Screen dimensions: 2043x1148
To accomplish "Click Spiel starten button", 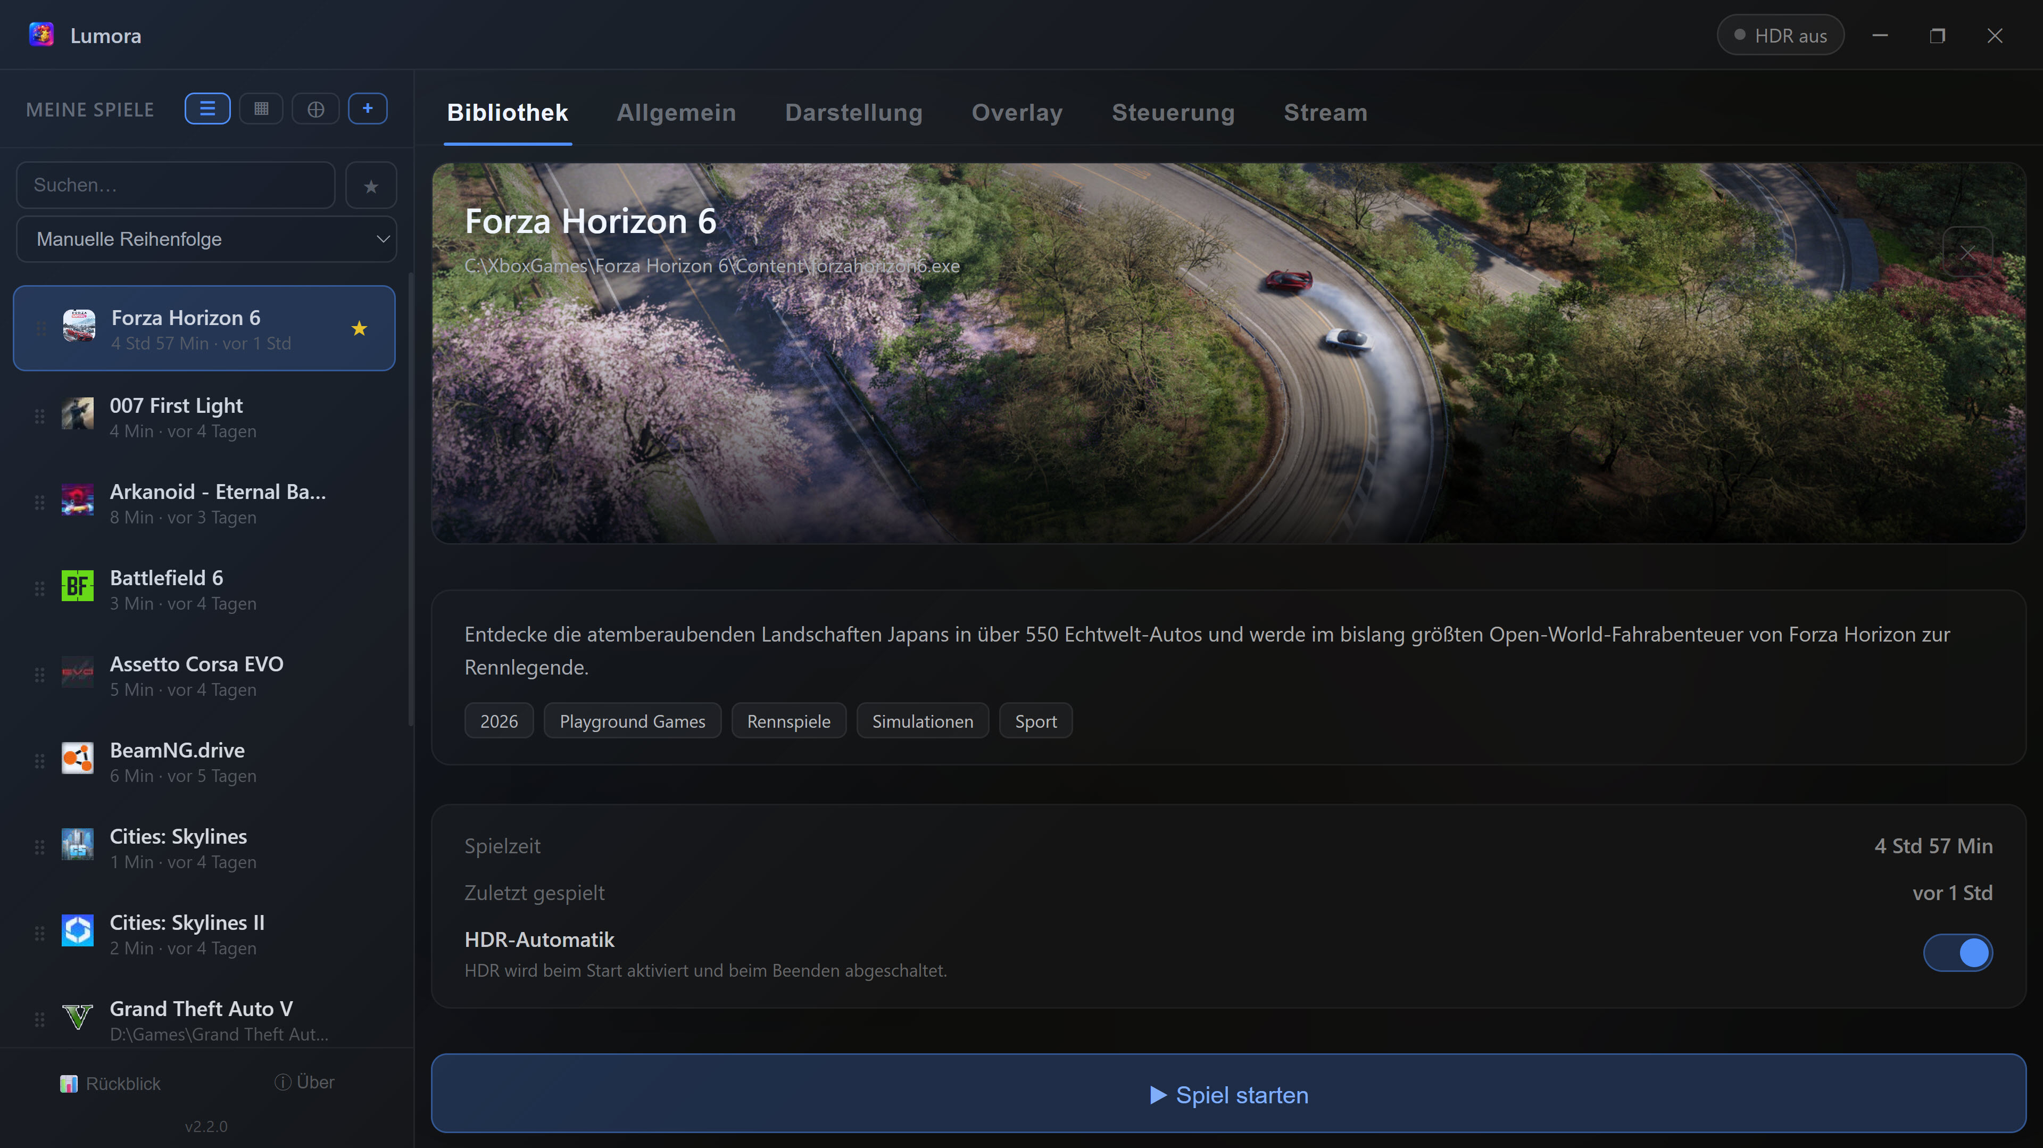I will pyautogui.click(x=1228, y=1093).
